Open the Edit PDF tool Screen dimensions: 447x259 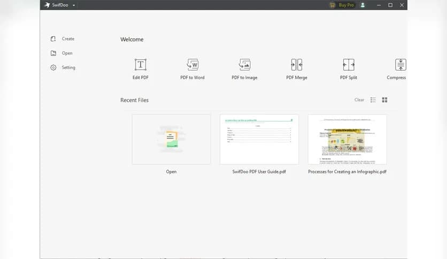pyautogui.click(x=140, y=65)
